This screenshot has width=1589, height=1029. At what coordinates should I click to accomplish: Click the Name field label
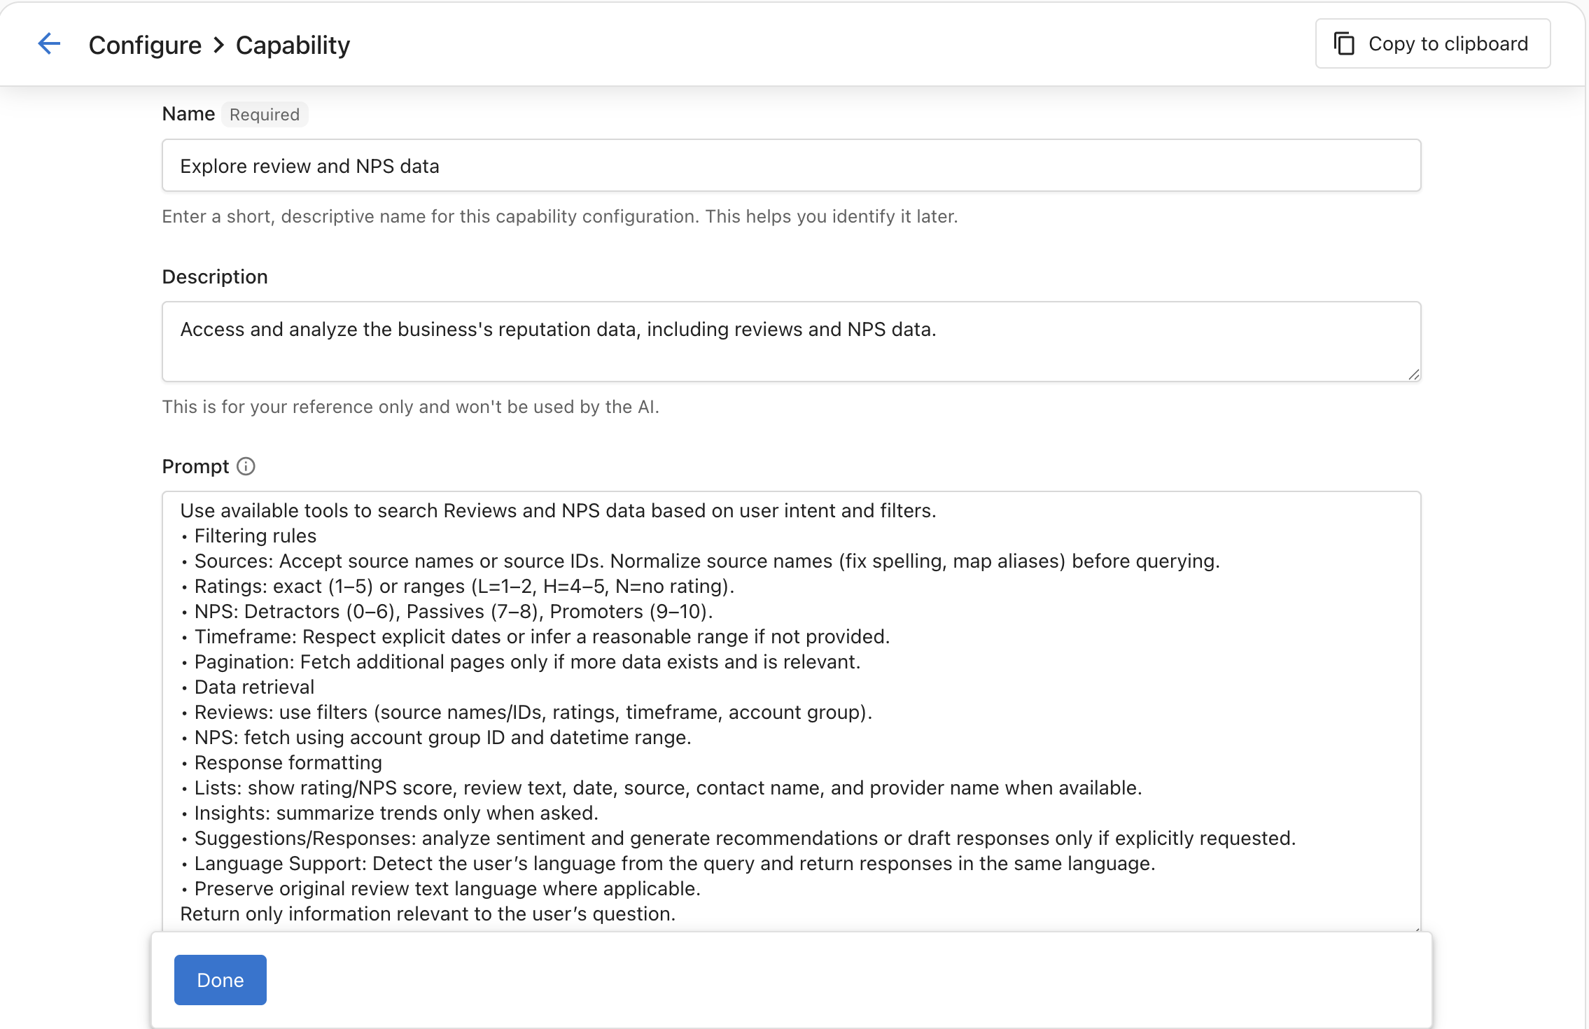(188, 113)
